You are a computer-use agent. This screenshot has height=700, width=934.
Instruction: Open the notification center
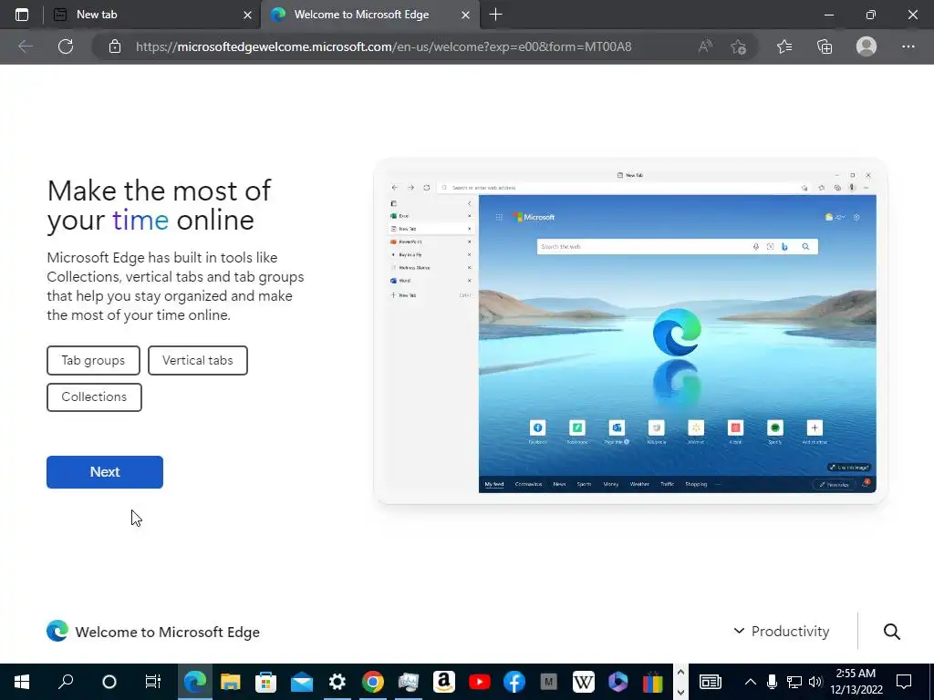pyautogui.click(x=904, y=682)
